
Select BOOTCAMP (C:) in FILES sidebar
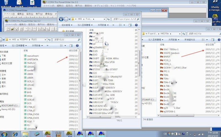tap(9, 106)
